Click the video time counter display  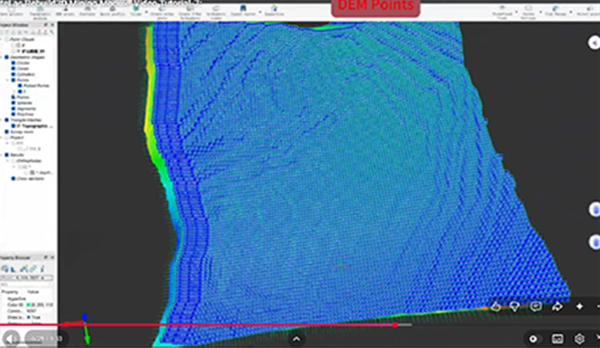(x=46, y=339)
